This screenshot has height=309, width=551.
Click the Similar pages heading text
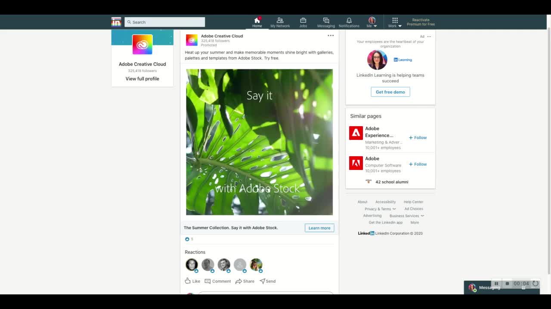click(365, 116)
